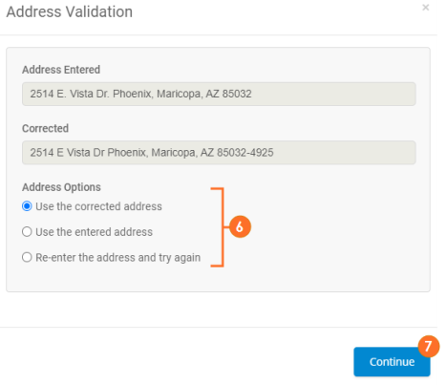The image size is (447, 385).
Task: Click the 'Address Options' heading
Action: tap(61, 187)
